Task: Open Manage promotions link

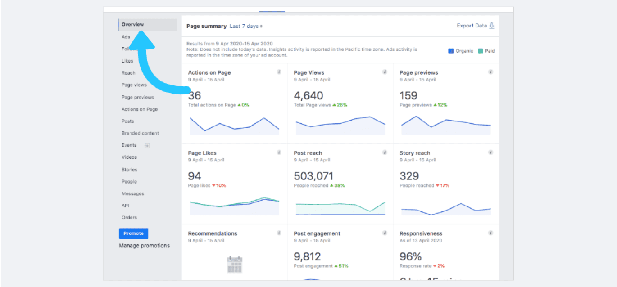Action: click(x=145, y=246)
